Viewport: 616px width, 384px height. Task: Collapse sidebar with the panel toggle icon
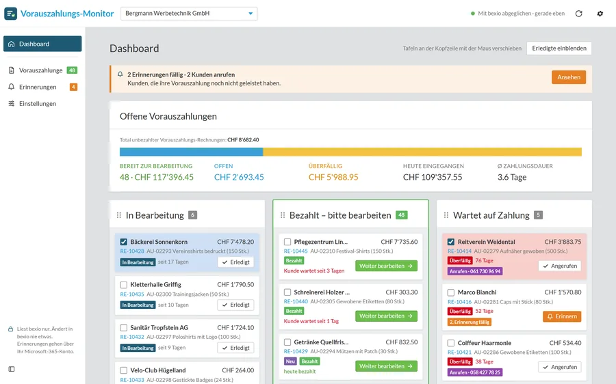(x=12, y=369)
